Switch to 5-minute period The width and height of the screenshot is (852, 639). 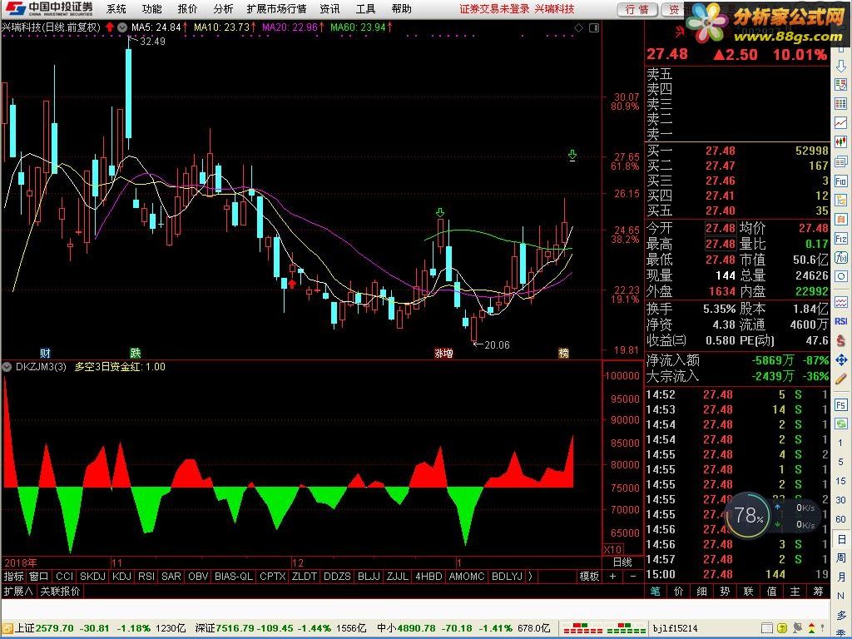(840, 461)
